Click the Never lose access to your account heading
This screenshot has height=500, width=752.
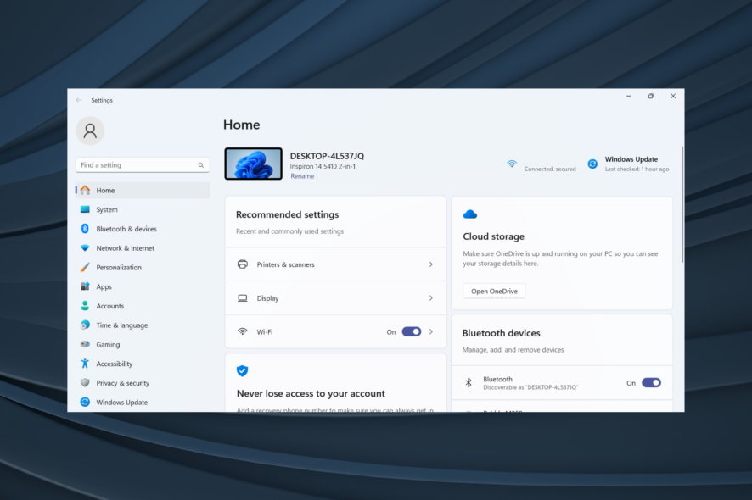coord(311,394)
